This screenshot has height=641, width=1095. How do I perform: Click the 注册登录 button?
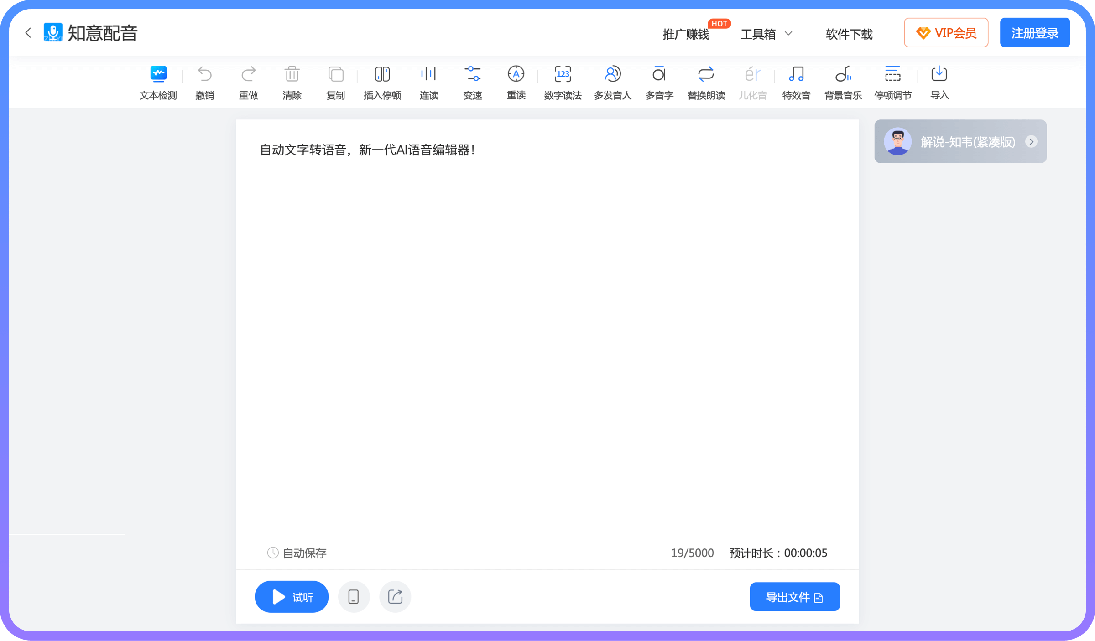(x=1035, y=32)
